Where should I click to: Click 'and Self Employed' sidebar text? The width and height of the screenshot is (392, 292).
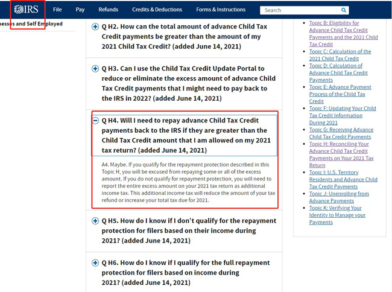coord(39,24)
